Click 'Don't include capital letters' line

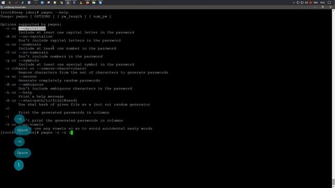70,41
